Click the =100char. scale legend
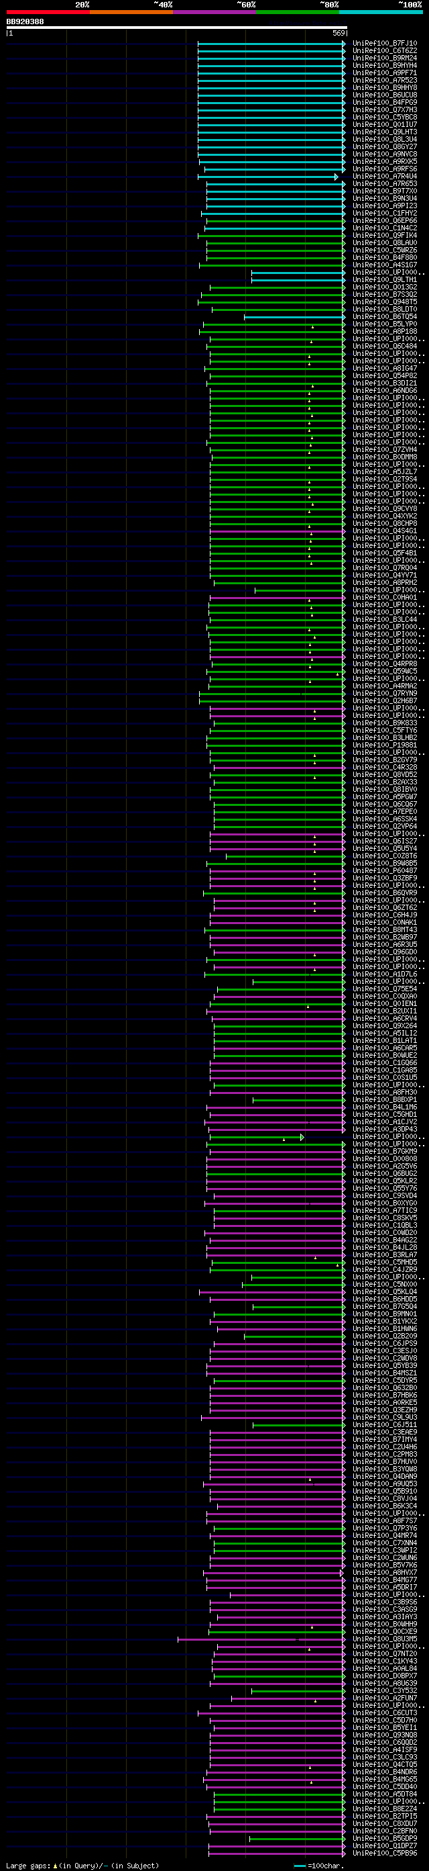The image size is (429, 1871). (x=319, y=1866)
